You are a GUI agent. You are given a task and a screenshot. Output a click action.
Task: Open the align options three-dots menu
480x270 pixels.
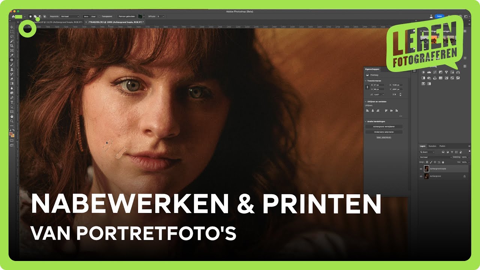pos(401,116)
